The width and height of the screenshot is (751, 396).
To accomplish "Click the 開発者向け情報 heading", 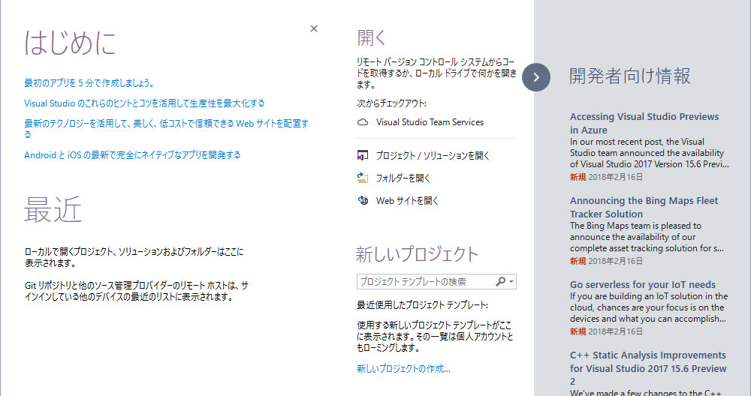I will [629, 76].
